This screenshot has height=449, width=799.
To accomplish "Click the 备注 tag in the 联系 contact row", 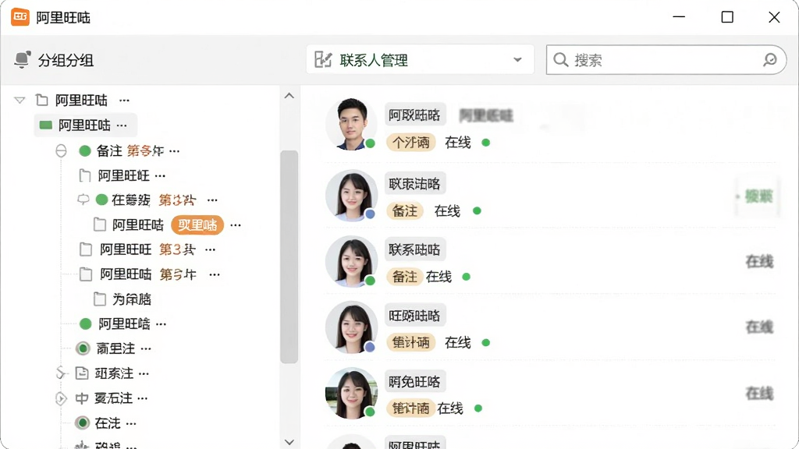I will click(405, 277).
